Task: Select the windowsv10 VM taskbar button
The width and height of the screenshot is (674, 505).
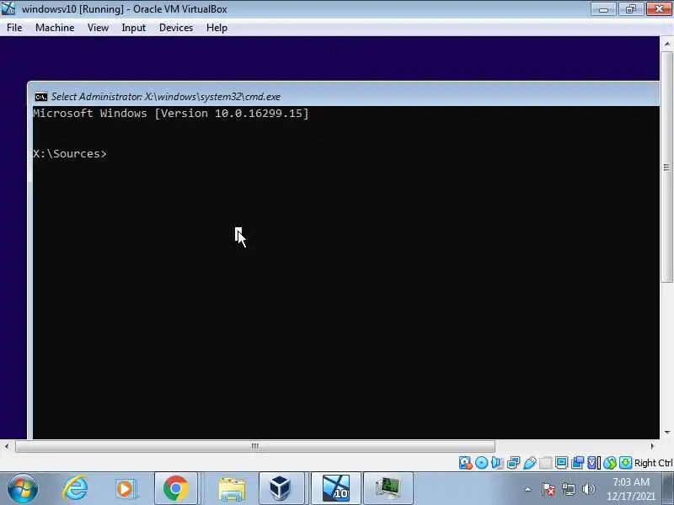Action: 335,489
